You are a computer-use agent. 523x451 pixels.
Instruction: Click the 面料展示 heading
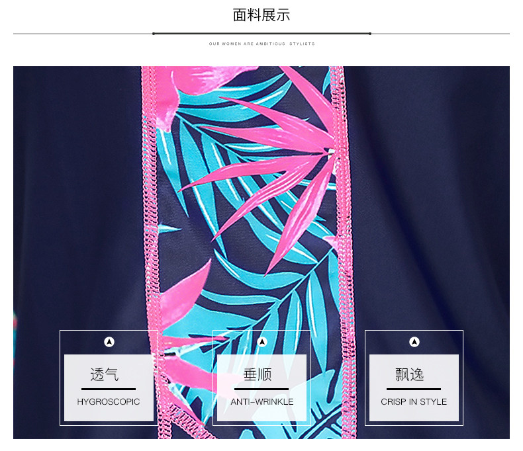[x=261, y=15]
